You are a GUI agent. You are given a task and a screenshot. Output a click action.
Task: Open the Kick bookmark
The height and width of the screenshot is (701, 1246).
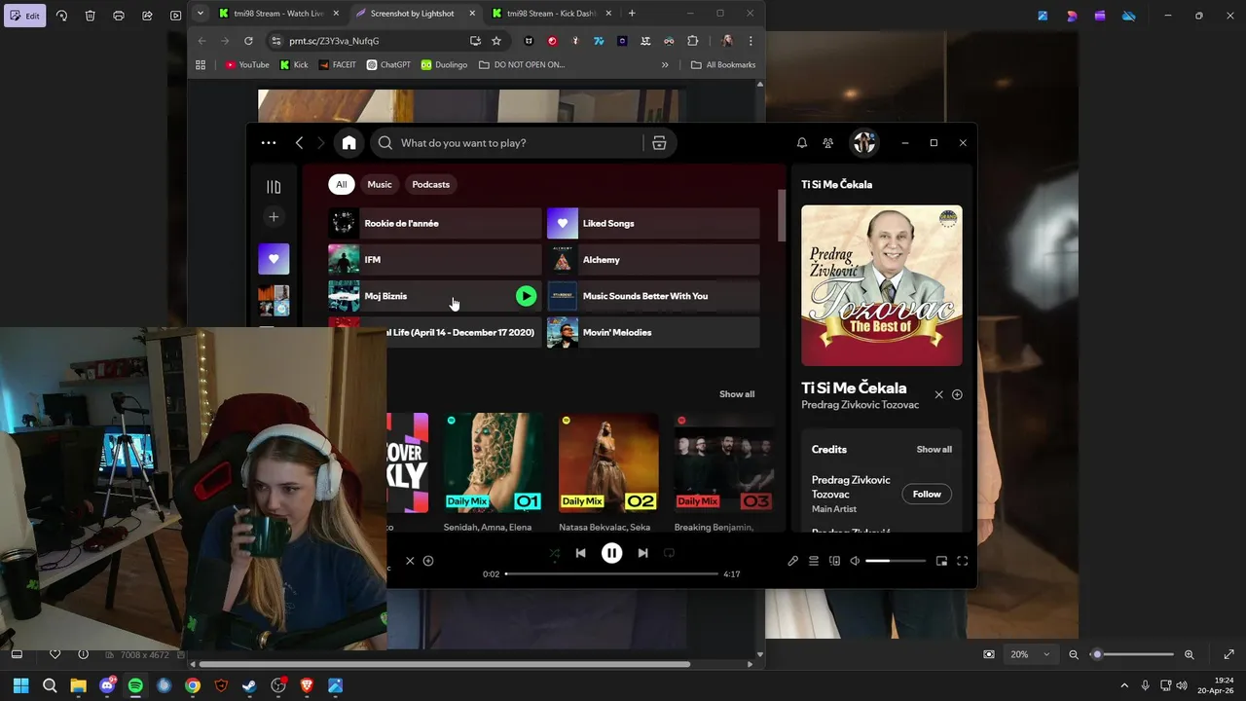pyautogui.click(x=294, y=65)
